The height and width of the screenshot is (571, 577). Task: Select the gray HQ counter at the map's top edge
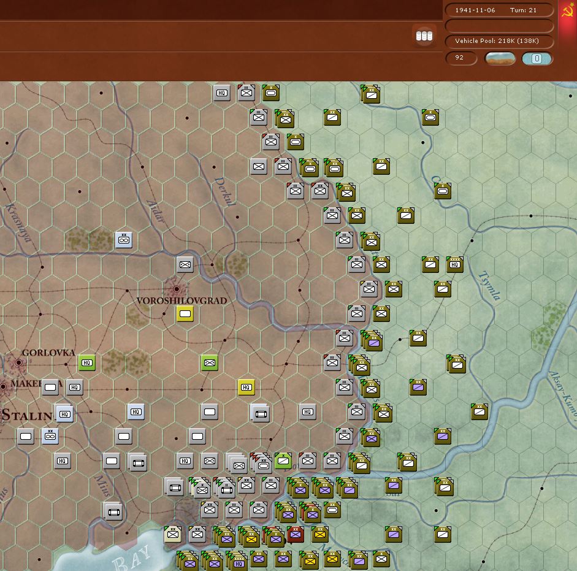tap(221, 93)
